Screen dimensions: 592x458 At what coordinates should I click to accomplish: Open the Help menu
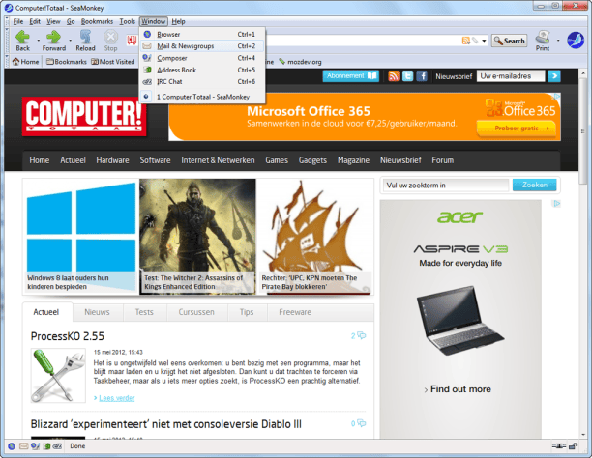pos(178,21)
